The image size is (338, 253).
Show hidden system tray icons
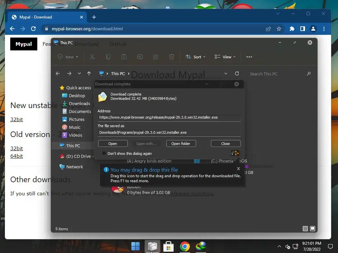[x=279, y=246]
